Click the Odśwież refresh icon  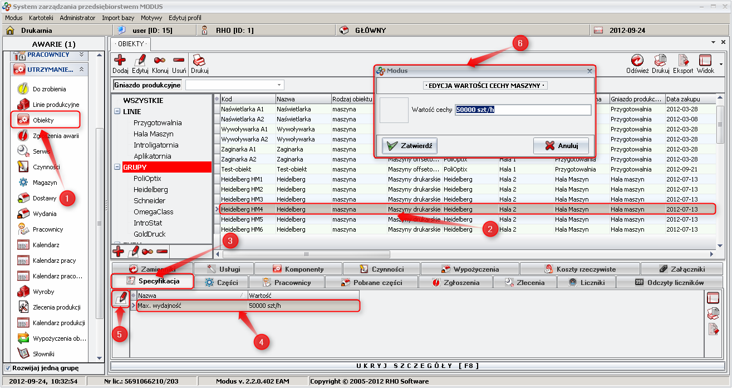pyautogui.click(x=637, y=60)
